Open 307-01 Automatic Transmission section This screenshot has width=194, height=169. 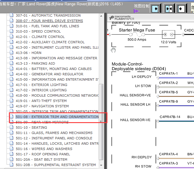(x=48, y=15)
